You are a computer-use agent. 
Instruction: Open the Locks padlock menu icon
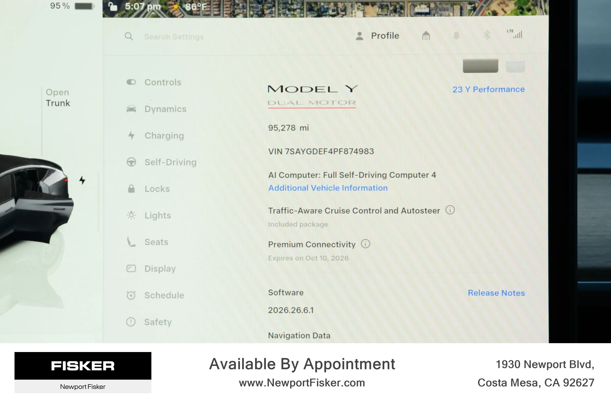[131, 189]
